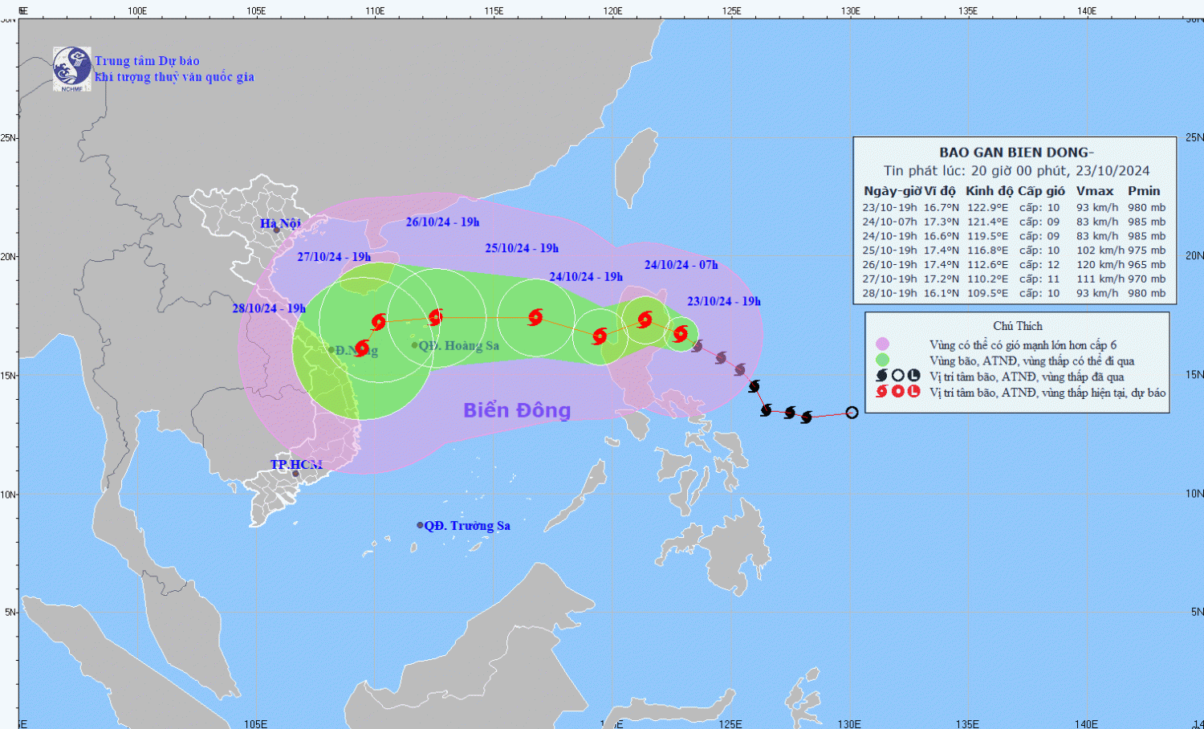Image resolution: width=1204 pixels, height=729 pixels.
Task: Select the 26/10-19h row in forecast table
Action: 1014,264
